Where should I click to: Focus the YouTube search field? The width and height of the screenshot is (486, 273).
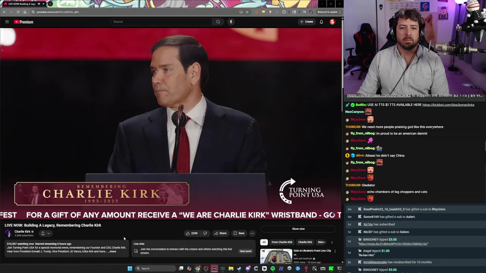161,22
